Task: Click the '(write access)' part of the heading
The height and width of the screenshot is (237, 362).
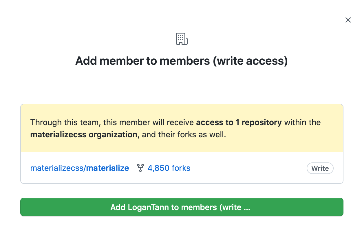Action: (250, 61)
